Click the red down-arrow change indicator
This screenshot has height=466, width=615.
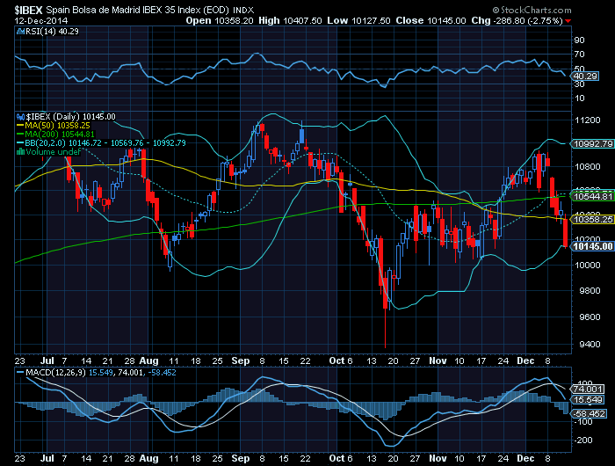[x=568, y=21]
